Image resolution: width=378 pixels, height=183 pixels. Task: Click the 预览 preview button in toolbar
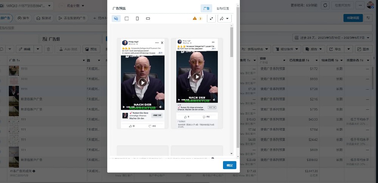tap(91, 49)
